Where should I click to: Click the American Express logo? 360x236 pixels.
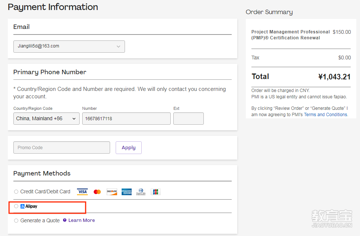[x=126, y=191]
